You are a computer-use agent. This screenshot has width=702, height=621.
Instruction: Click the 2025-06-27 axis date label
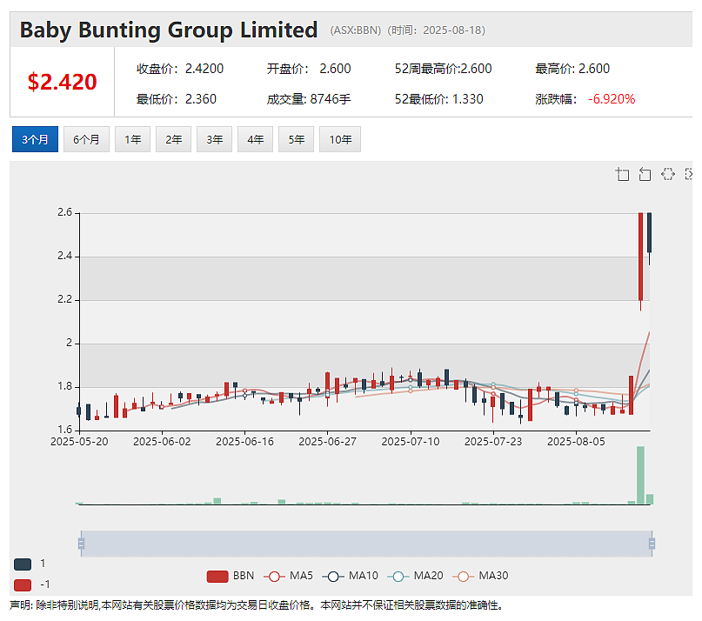point(328,442)
